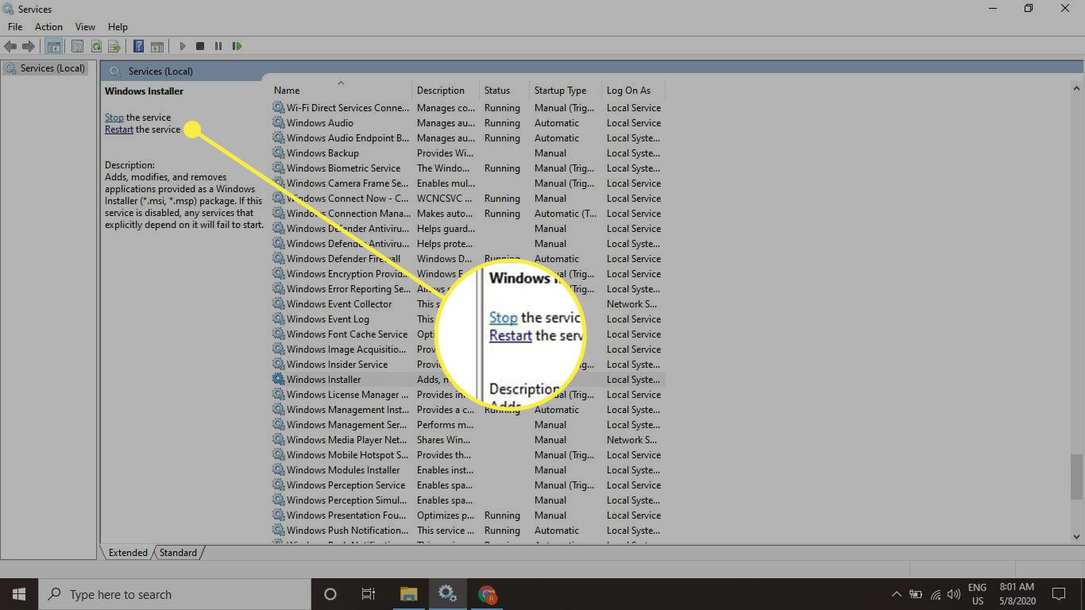1085x610 pixels.
Task: Sort by the Log On As column header
Action: (633, 91)
